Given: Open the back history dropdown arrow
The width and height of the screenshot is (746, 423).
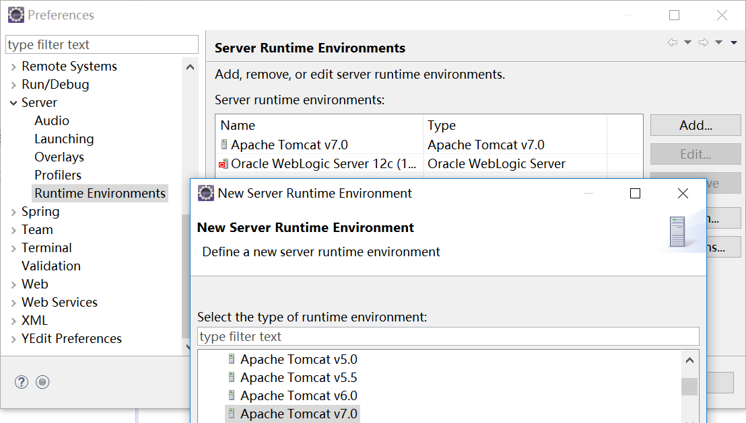Looking at the screenshot, I should click(687, 42).
